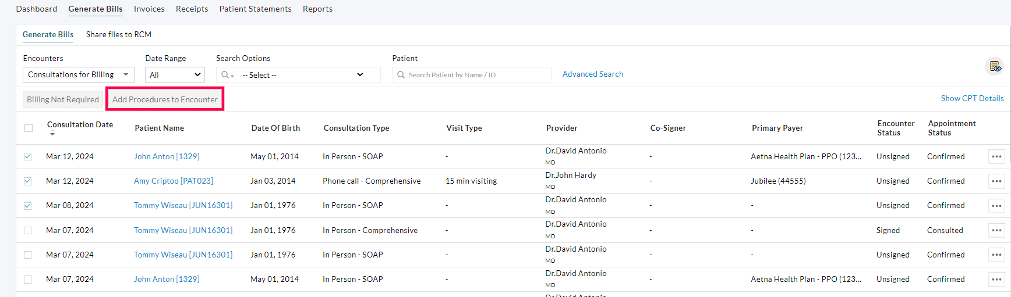This screenshot has height=297, width=1011.
Task: Uncheck the Amy Criptoo encounter checkbox
Action: coord(28,181)
